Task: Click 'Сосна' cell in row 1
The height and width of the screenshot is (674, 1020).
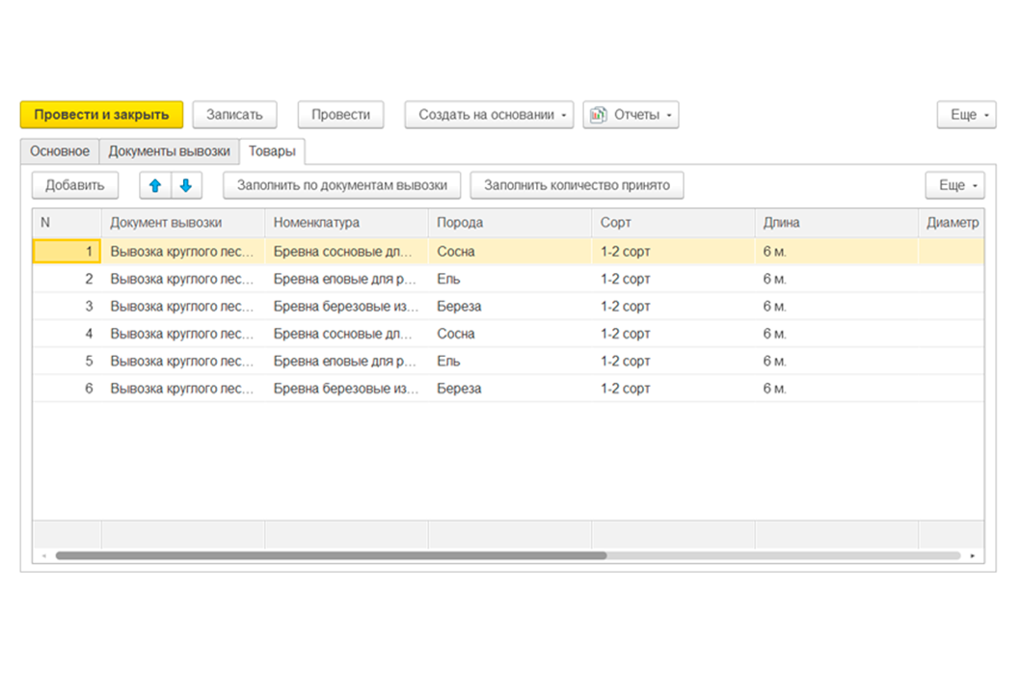Action: click(x=510, y=251)
